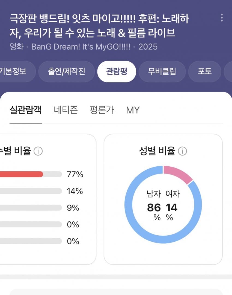
Task: Tap the BanG Dream! It's MyGO!!!!! subtitle
Action: pyautogui.click(x=81, y=47)
